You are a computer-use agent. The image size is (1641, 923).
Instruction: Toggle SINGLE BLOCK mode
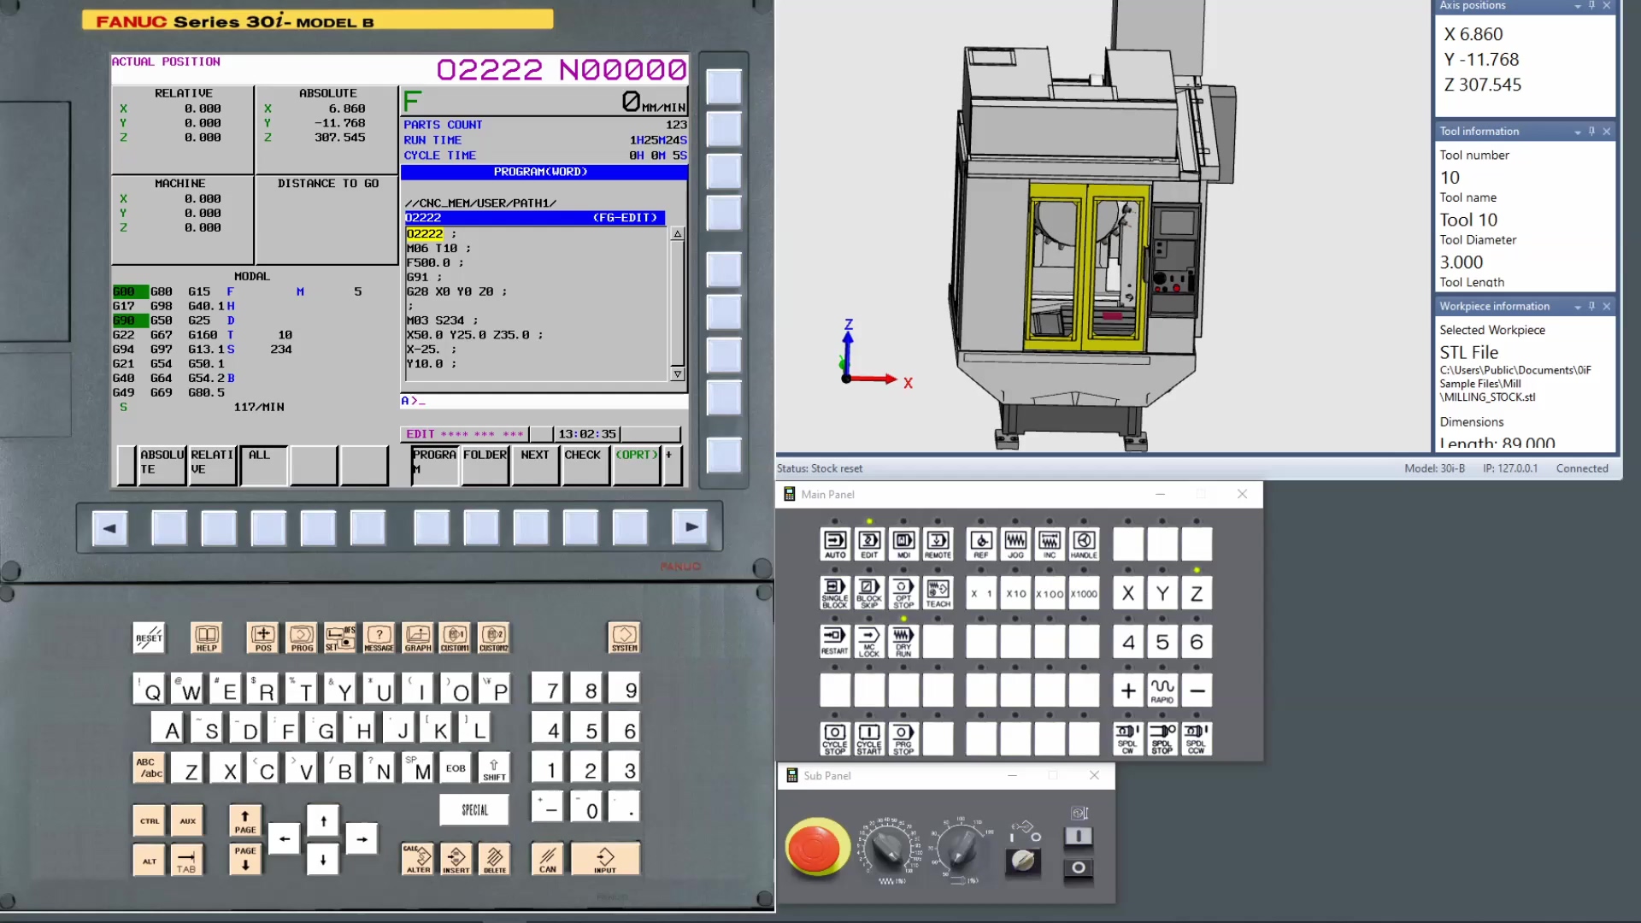[x=835, y=592]
